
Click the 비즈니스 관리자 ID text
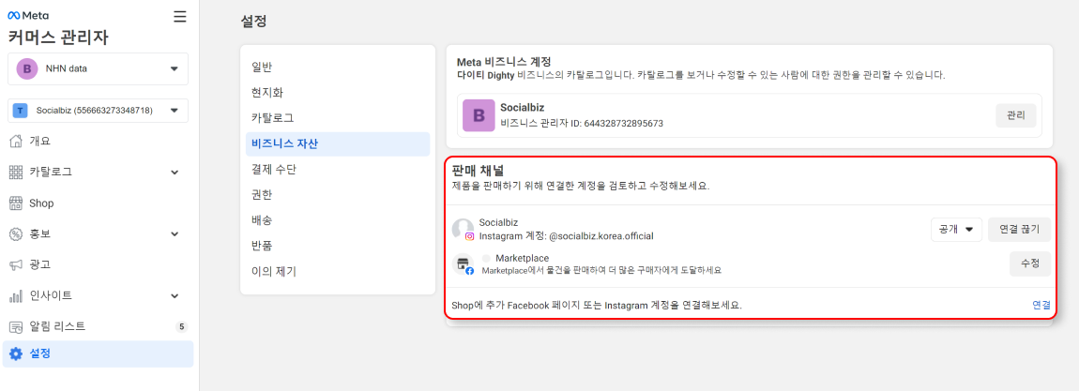tap(582, 123)
